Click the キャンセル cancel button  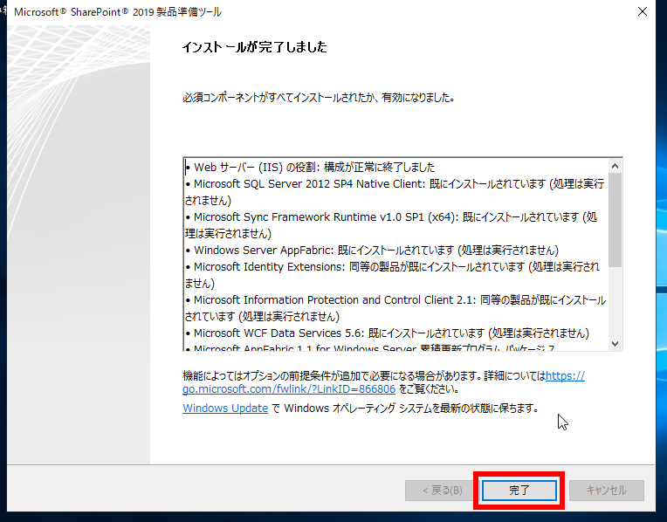[606, 491]
